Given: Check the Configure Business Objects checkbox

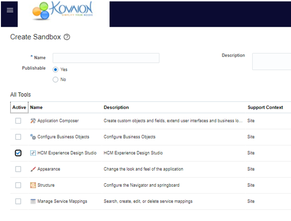Looking at the screenshot, I should click(18, 137).
